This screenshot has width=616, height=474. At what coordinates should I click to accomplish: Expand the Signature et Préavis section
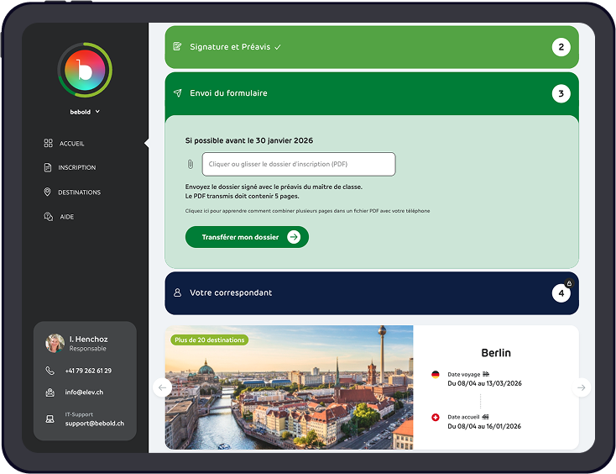tap(372, 47)
